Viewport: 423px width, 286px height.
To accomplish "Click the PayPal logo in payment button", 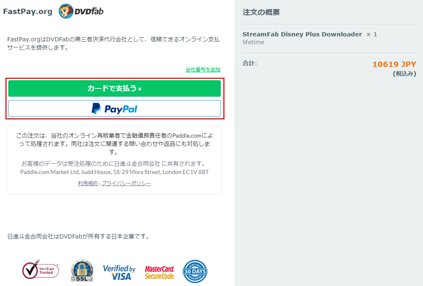I will pyautogui.click(x=115, y=108).
